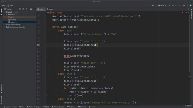Switch to the todos editor tab
193x108 pixels.
pyautogui.click(x=50, y=9)
